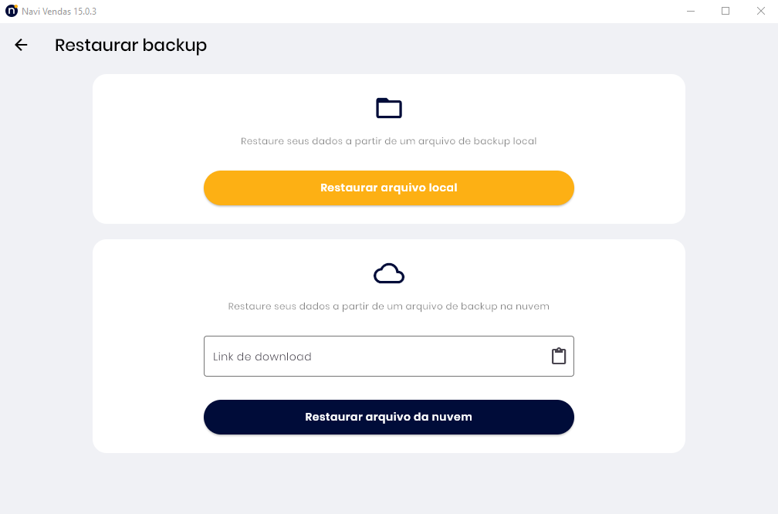Click the local backup description text
The image size is (778, 514).
click(x=388, y=142)
